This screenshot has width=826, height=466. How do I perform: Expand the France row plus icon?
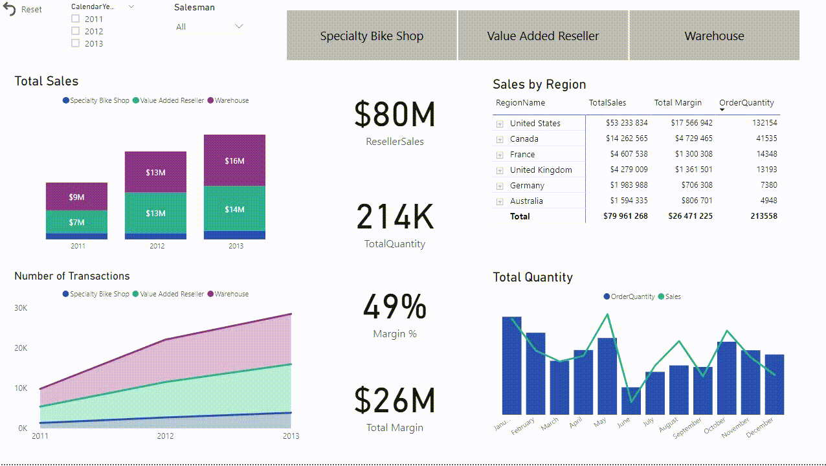(500, 155)
